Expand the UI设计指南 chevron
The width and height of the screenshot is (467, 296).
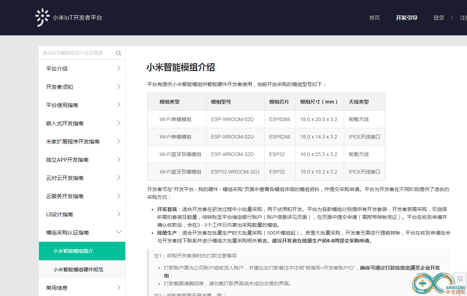click(119, 214)
